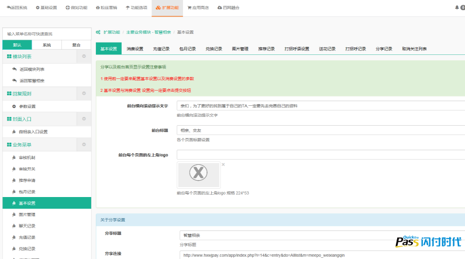The width and height of the screenshot is (465, 259).
Task: Click the 分享标题 input field
Action: coord(322,235)
